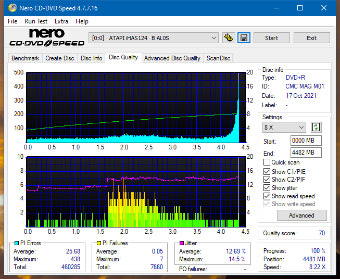This screenshot has height=279, width=340.
Task: Click the Jitter magenta color swatch
Action: coord(182,243)
